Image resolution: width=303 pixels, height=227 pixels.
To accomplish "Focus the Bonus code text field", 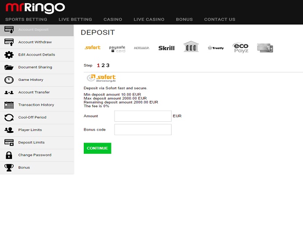I will [143, 129].
